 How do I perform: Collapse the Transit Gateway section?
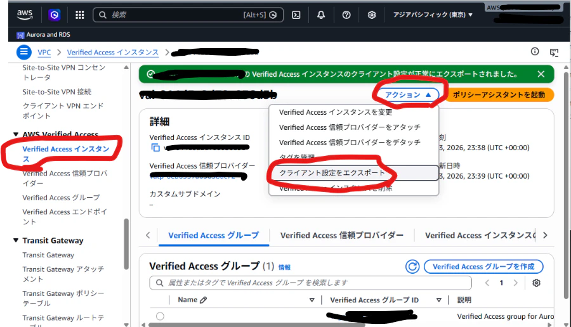(16, 240)
